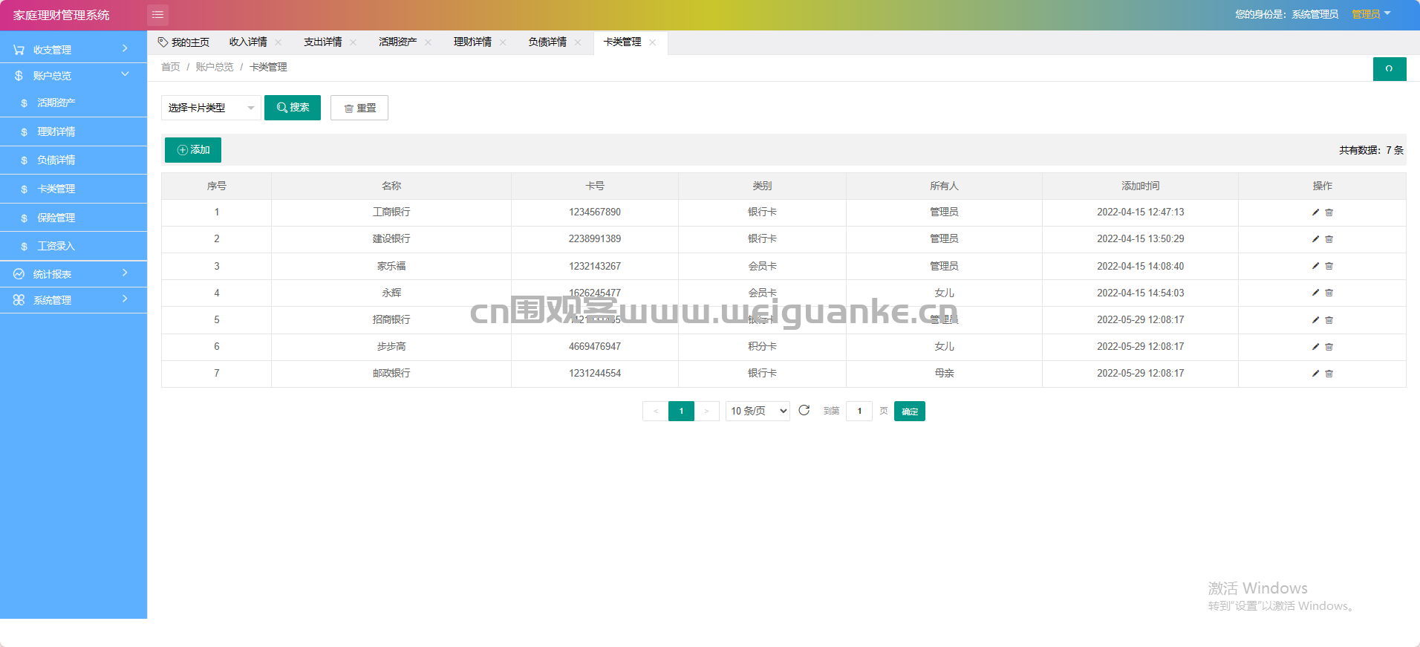Click the pagination reload circular arrow icon
Viewport: 1420px width, 647px height.
click(804, 410)
